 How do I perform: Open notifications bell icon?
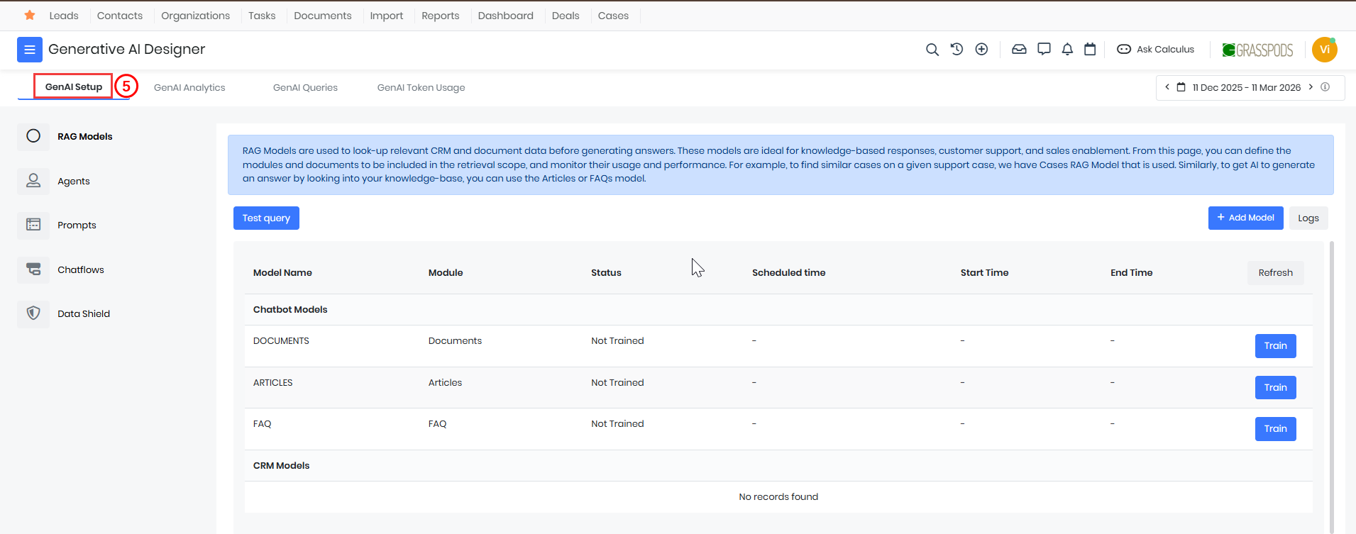[x=1067, y=50]
